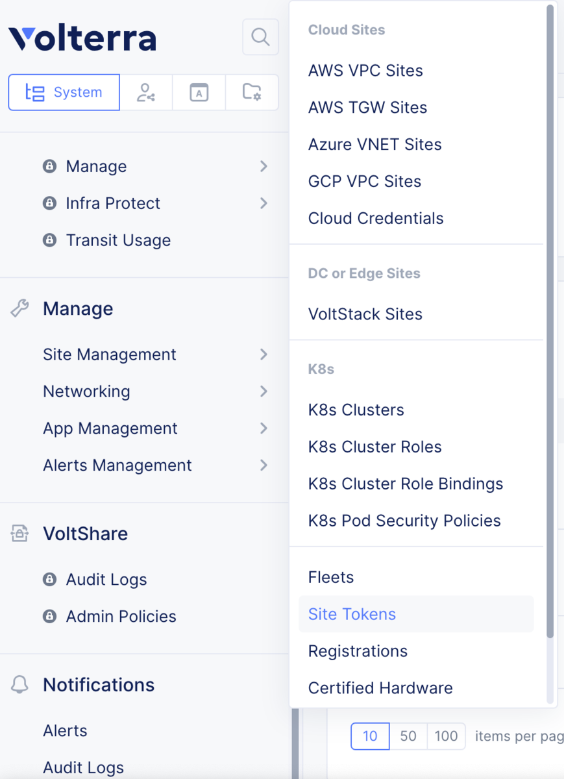Click the flyout menu vertical scrollbar
Image resolution: width=564 pixels, height=779 pixels.
coord(550,321)
